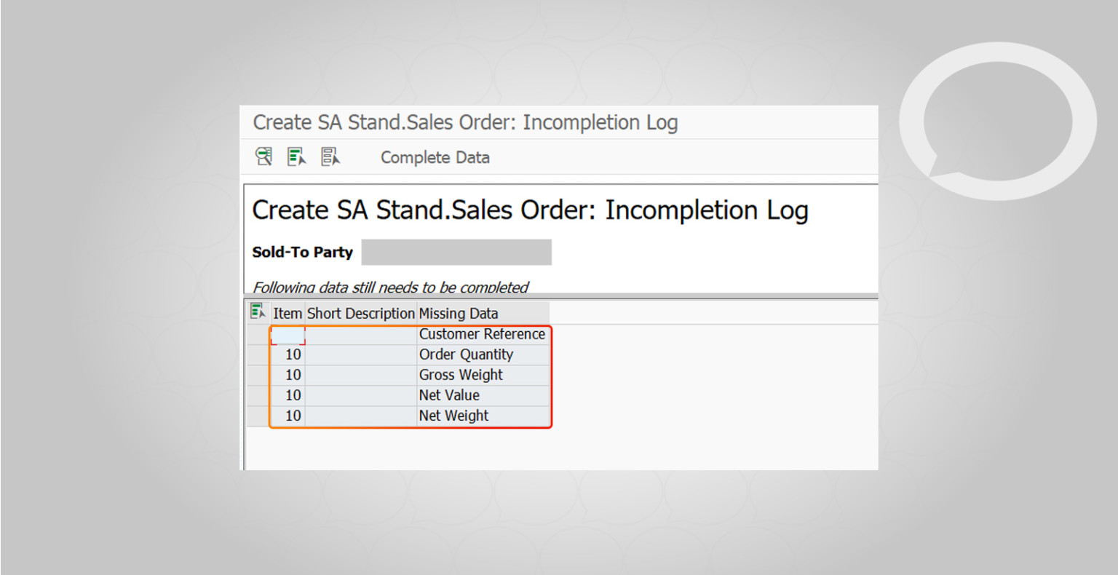Image resolution: width=1118 pixels, height=575 pixels.
Task: Click the Short Description column header
Action: pos(360,314)
